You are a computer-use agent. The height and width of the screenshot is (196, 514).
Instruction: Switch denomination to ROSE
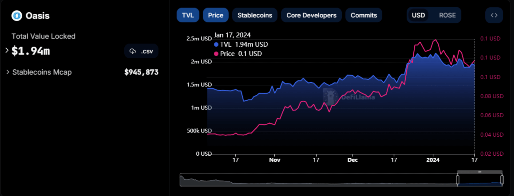[447, 15]
